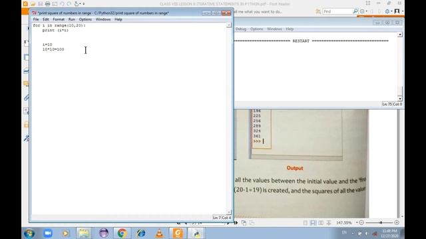This screenshot has height=239, width=426.
Task: Switch to Foxit Reader on the taskbar
Action: 178,233
